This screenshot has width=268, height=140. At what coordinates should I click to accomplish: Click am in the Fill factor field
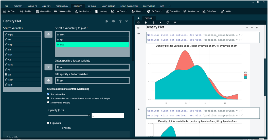(92, 81)
